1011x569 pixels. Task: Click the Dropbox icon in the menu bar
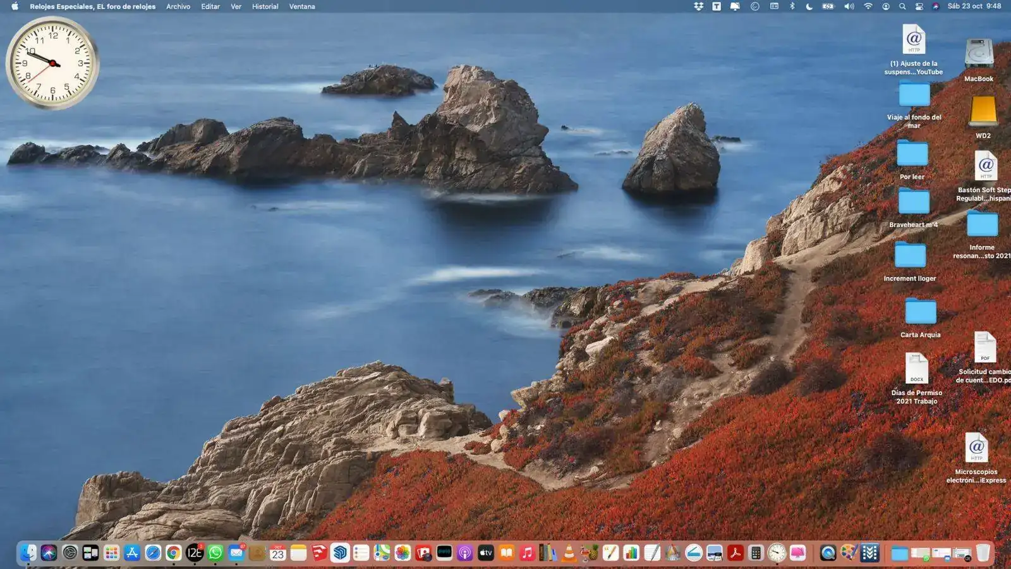point(698,6)
